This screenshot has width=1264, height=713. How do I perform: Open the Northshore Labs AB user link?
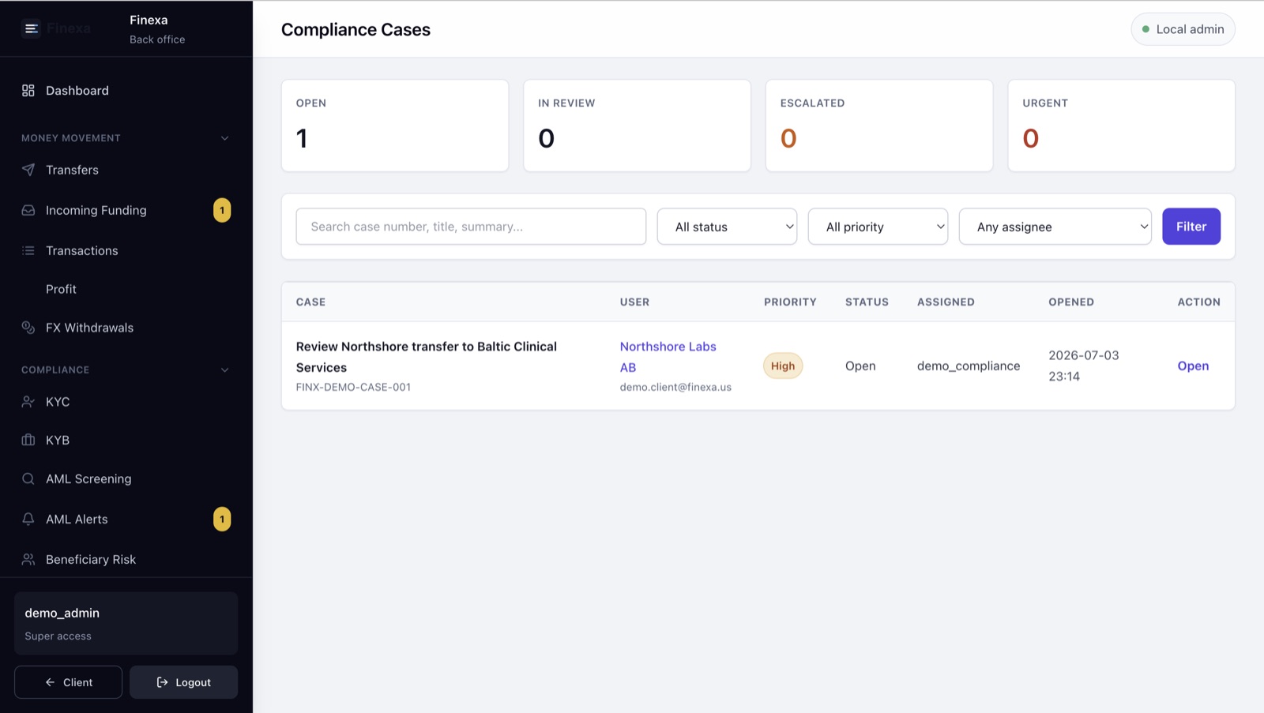(668, 357)
